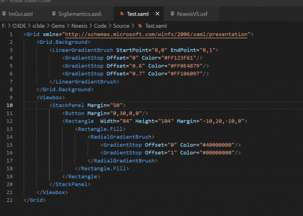Click the closing Grid tag
The width and height of the screenshot is (303, 216).
pos(35,200)
